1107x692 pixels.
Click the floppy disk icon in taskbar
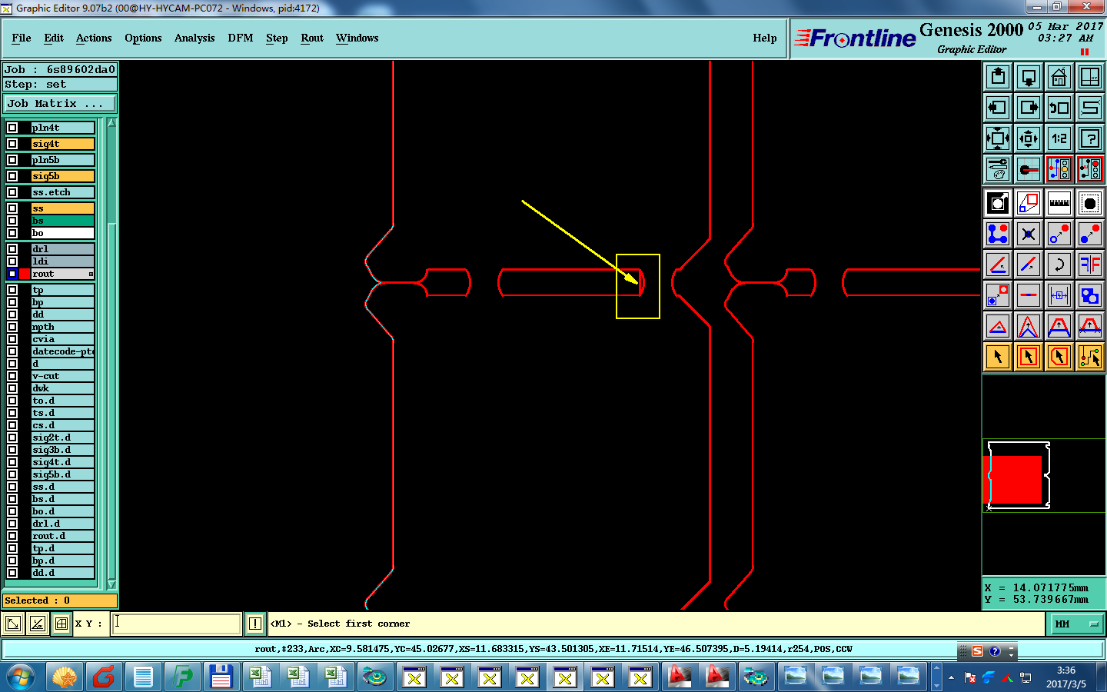click(221, 677)
